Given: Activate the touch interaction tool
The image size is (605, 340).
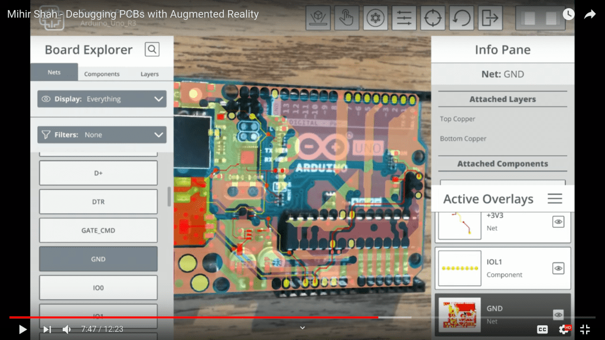Looking at the screenshot, I should pyautogui.click(x=346, y=17).
